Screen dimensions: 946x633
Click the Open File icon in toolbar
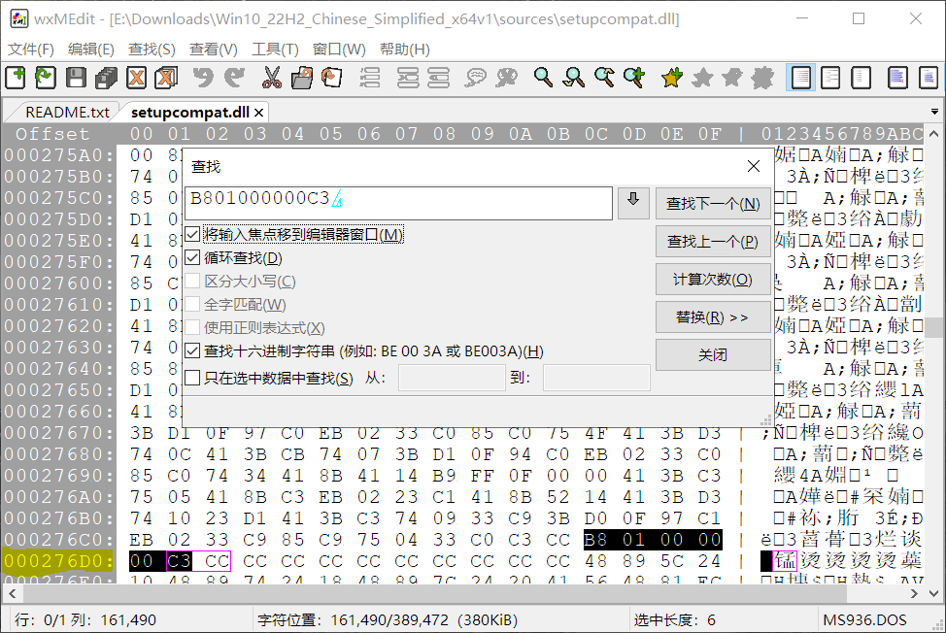pos(45,78)
